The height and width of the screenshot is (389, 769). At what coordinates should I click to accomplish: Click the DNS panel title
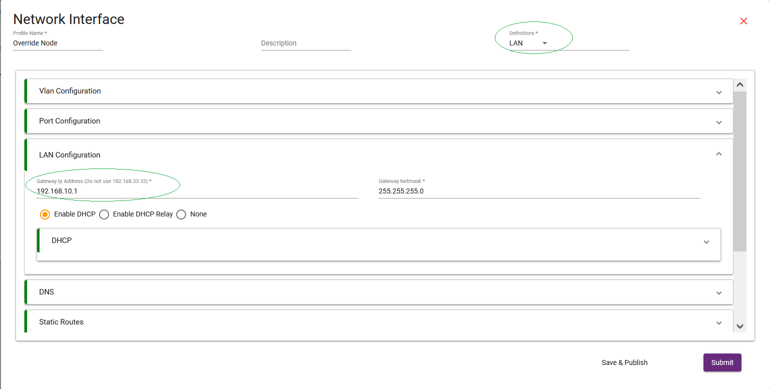[47, 292]
